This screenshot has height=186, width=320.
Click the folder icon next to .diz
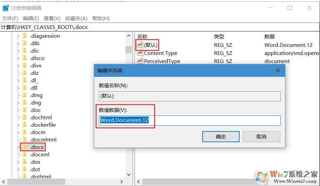point(25,73)
